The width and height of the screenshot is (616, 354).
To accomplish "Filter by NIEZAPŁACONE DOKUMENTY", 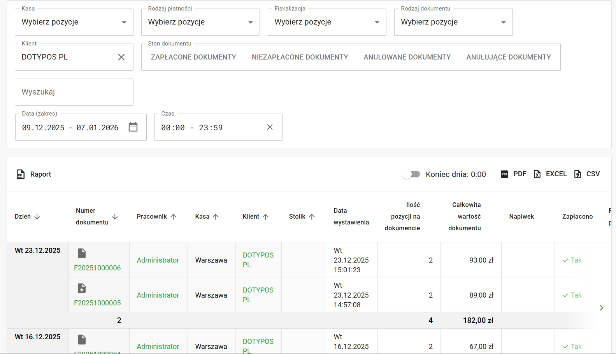I will (x=300, y=57).
